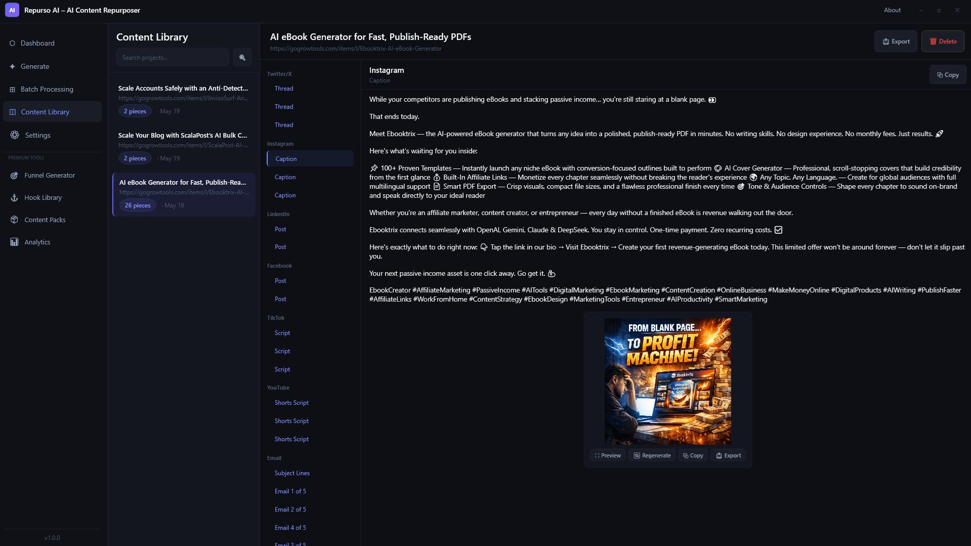The height and width of the screenshot is (546, 971).
Task: Select the second Instagram Caption
Action: click(310, 177)
